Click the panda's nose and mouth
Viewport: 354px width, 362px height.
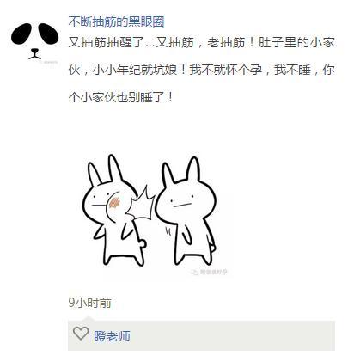34,54
